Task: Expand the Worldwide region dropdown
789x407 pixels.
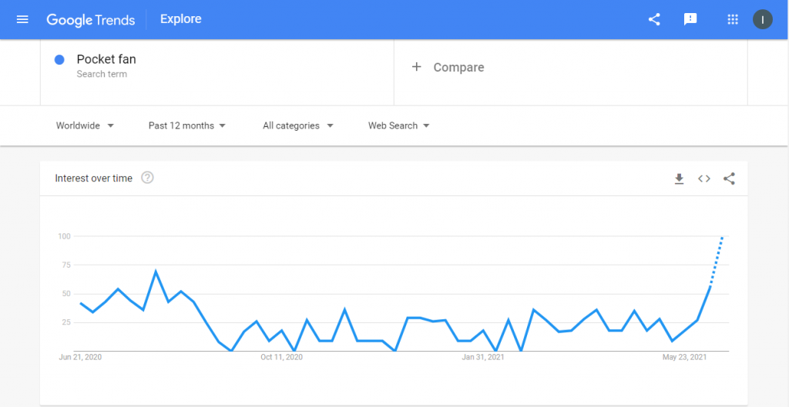Action: (85, 125)
